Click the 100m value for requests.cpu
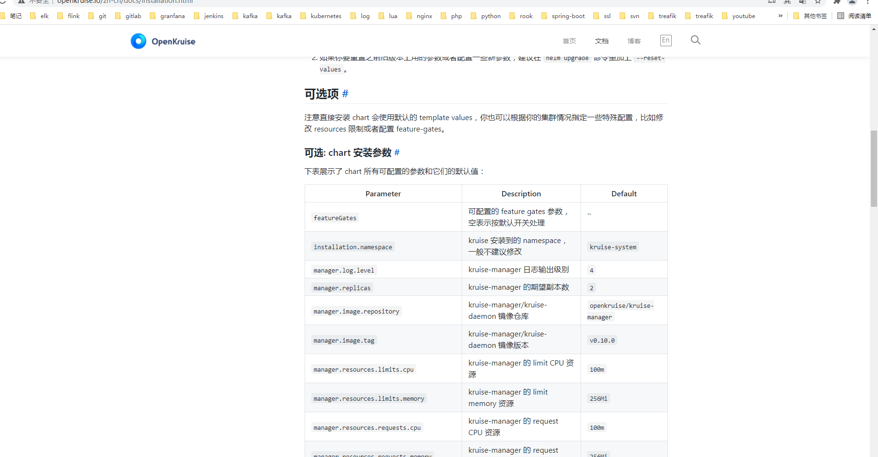 tap(597, 427)
